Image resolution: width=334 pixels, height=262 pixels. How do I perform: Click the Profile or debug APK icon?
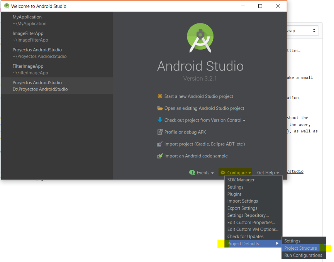coord(160,132)
